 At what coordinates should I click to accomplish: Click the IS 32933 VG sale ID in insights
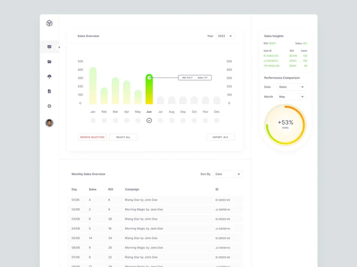(271, 56)
